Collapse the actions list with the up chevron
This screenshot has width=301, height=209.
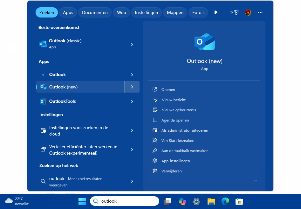pyautogui.click(x=256, y=181)
